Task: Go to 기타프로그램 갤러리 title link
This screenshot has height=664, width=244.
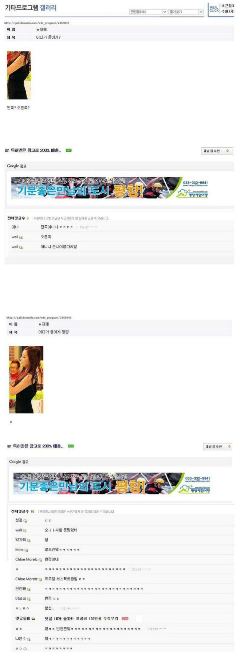Action: coord(31,8)
